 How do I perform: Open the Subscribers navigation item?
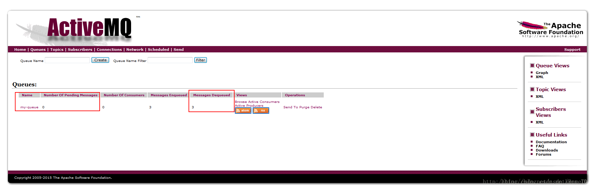[x=80, y=50]
